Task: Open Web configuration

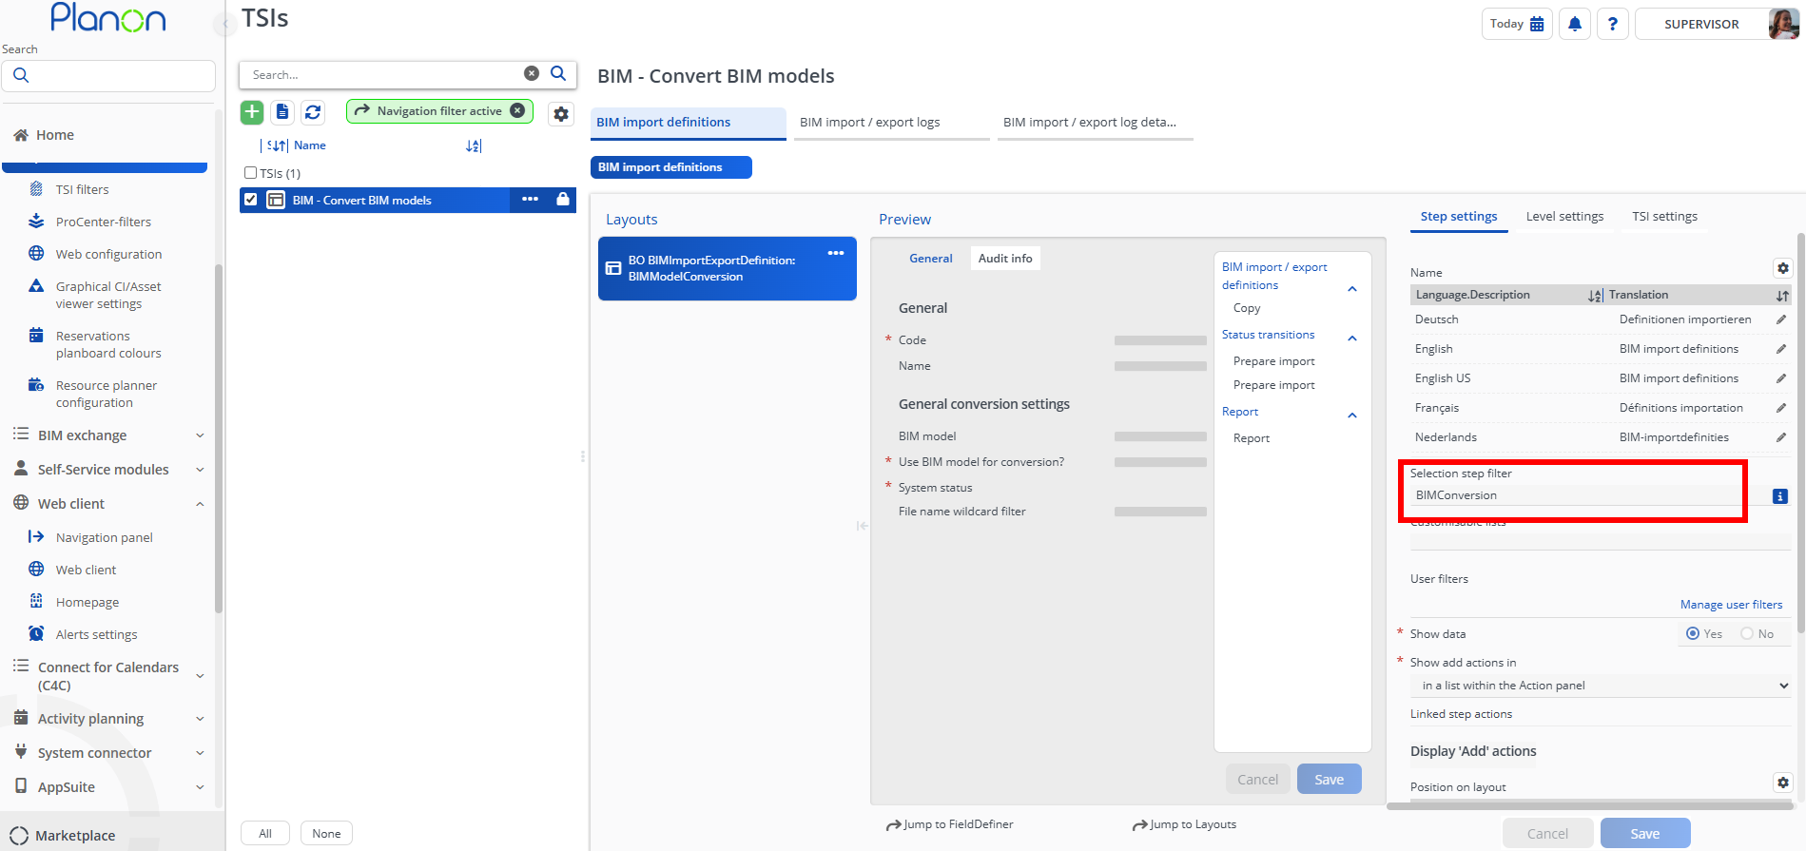Action: pos(108,254)
